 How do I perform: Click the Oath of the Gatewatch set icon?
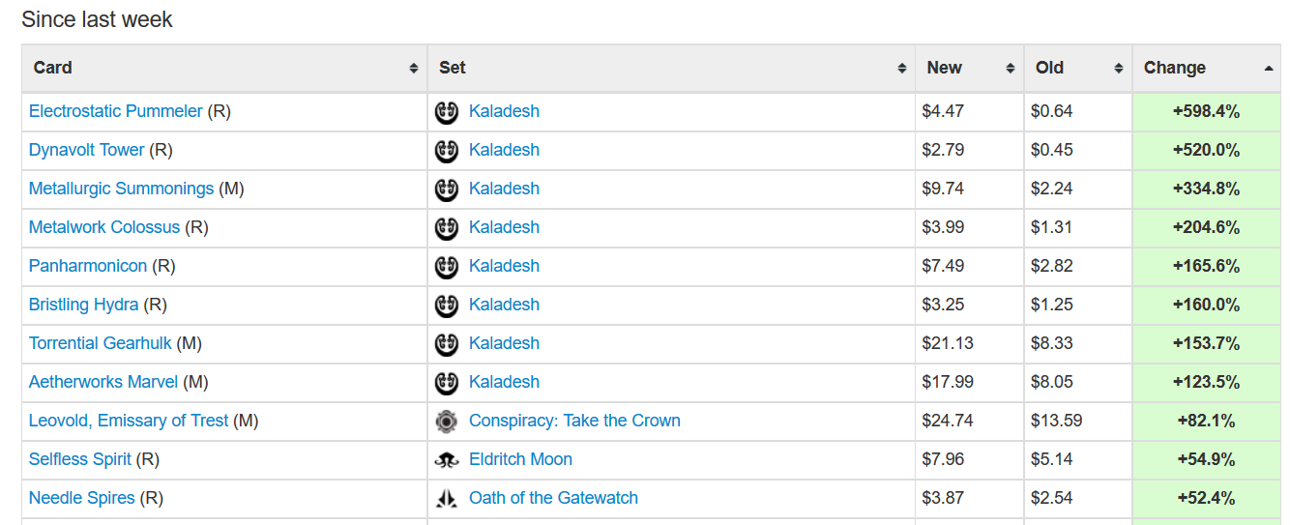[446, 498]
